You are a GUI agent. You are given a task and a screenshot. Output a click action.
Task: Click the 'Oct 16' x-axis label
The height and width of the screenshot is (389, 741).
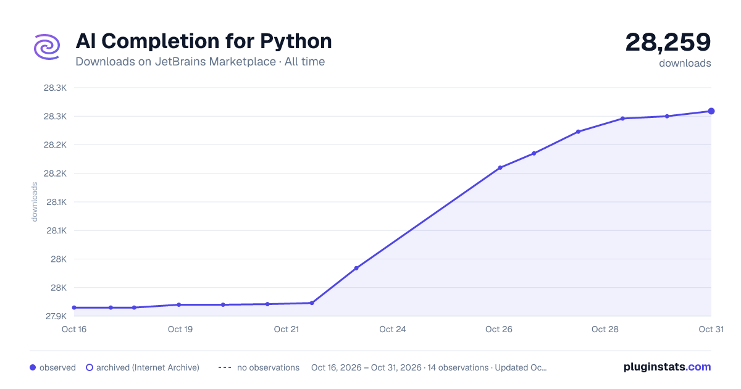(74, 329)
